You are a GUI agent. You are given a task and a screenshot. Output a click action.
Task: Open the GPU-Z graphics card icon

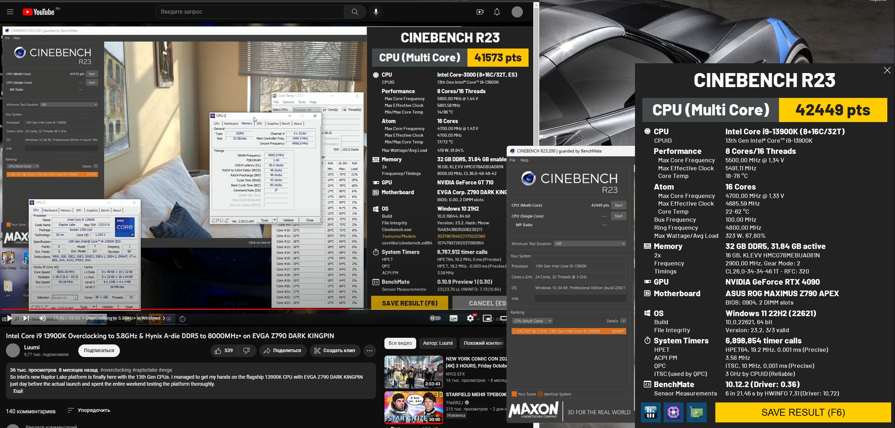pos(696,413)
